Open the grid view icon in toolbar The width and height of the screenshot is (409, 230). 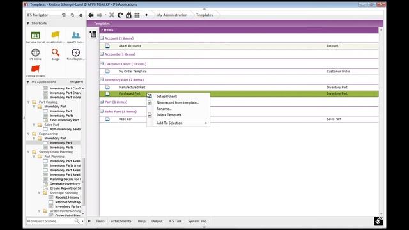pos(137,15)
